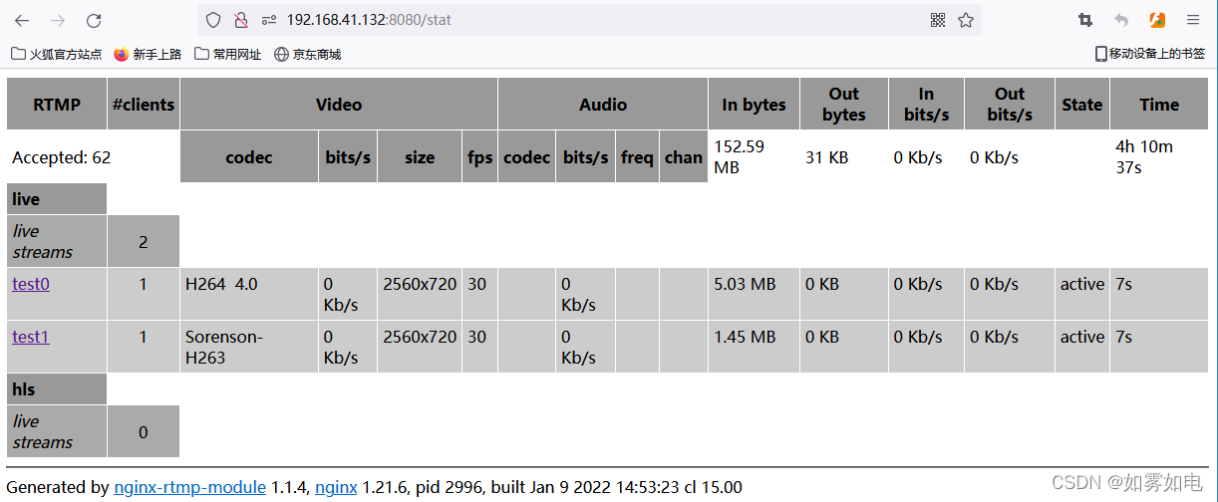Open the Firefox hamburger menu

[1193, 20]
